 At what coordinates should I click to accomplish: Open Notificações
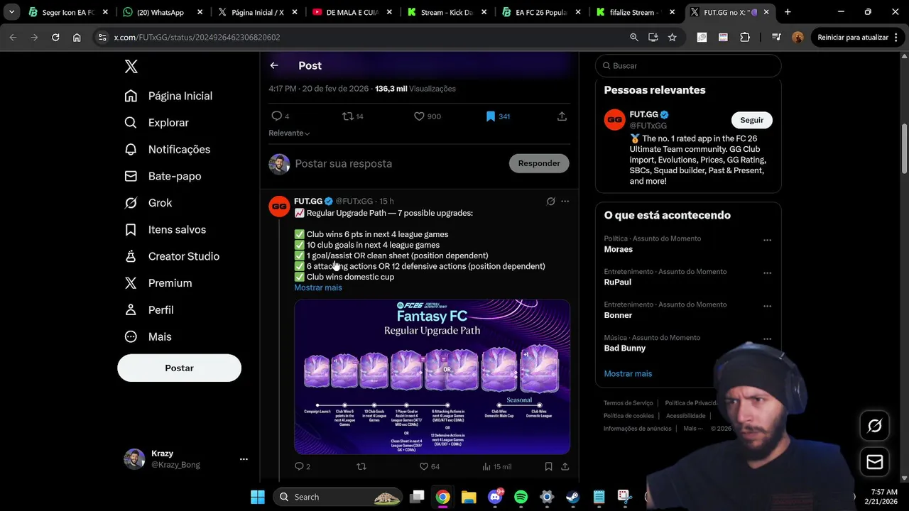(x=168, y=150)
